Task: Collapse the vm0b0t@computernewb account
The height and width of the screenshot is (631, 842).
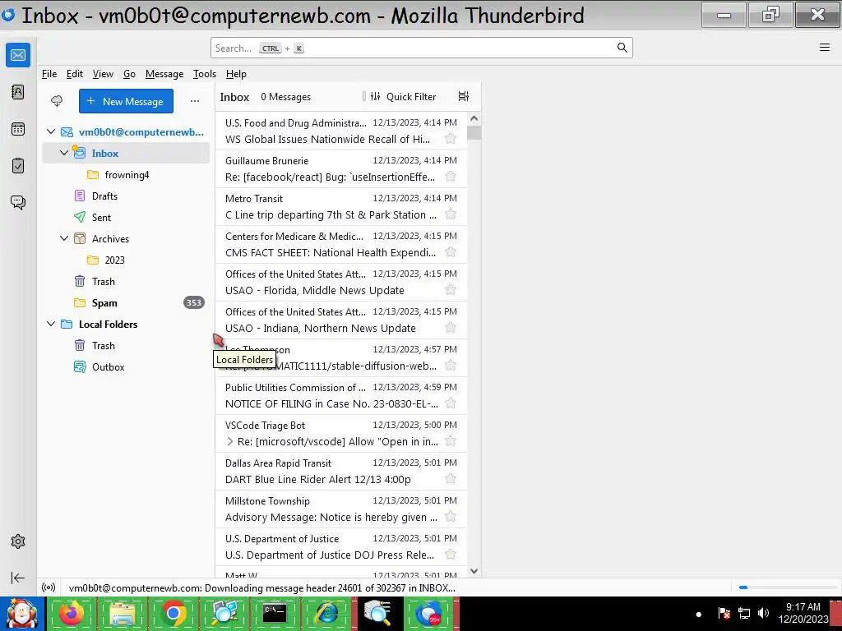Action: [51, 131]
